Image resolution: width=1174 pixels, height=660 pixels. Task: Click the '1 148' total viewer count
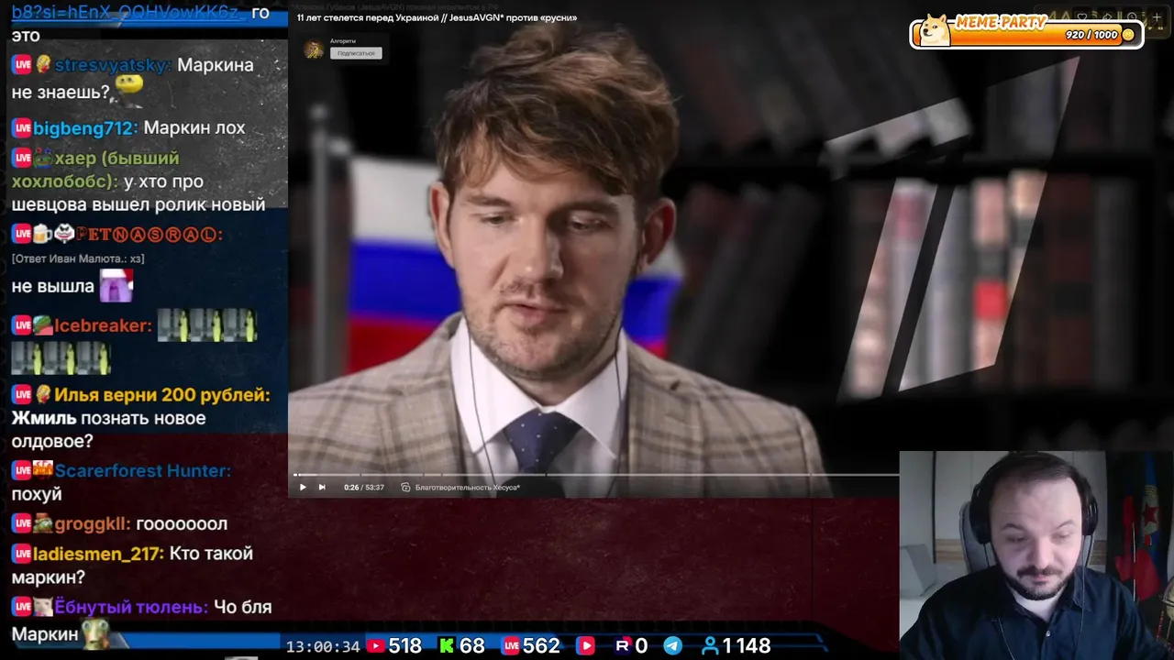point(747,646)
